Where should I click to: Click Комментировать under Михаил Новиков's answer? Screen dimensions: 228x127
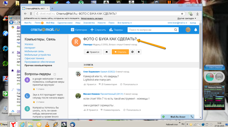click(110, 110)
